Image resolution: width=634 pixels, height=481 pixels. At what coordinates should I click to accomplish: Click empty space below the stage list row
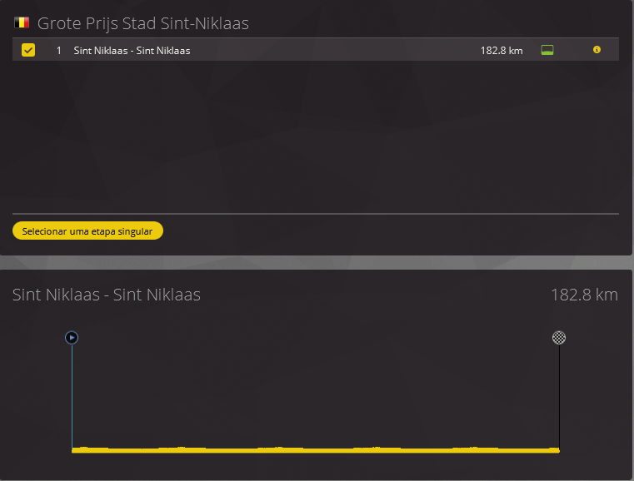(315, 133)
